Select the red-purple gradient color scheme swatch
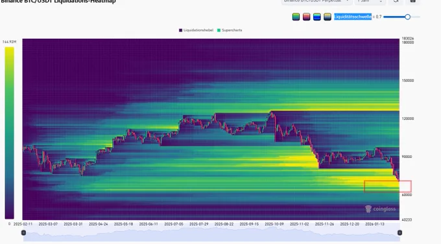The image size is (441, 244). pyautogui.click(x=306, y=17)
